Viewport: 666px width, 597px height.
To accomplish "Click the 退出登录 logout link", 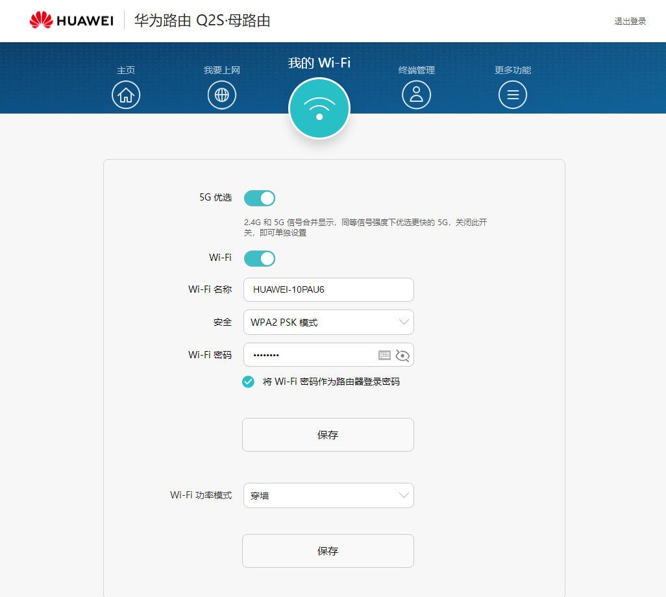I will 630,21.
